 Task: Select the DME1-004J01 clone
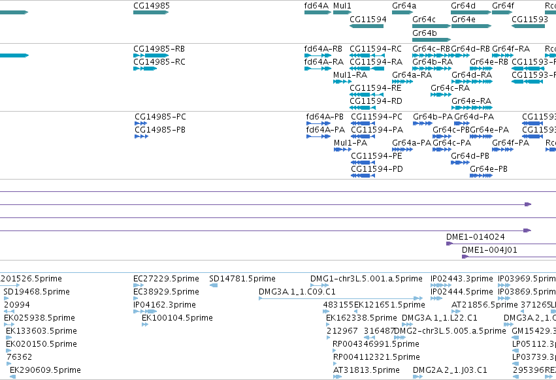[x=509, y=257]
